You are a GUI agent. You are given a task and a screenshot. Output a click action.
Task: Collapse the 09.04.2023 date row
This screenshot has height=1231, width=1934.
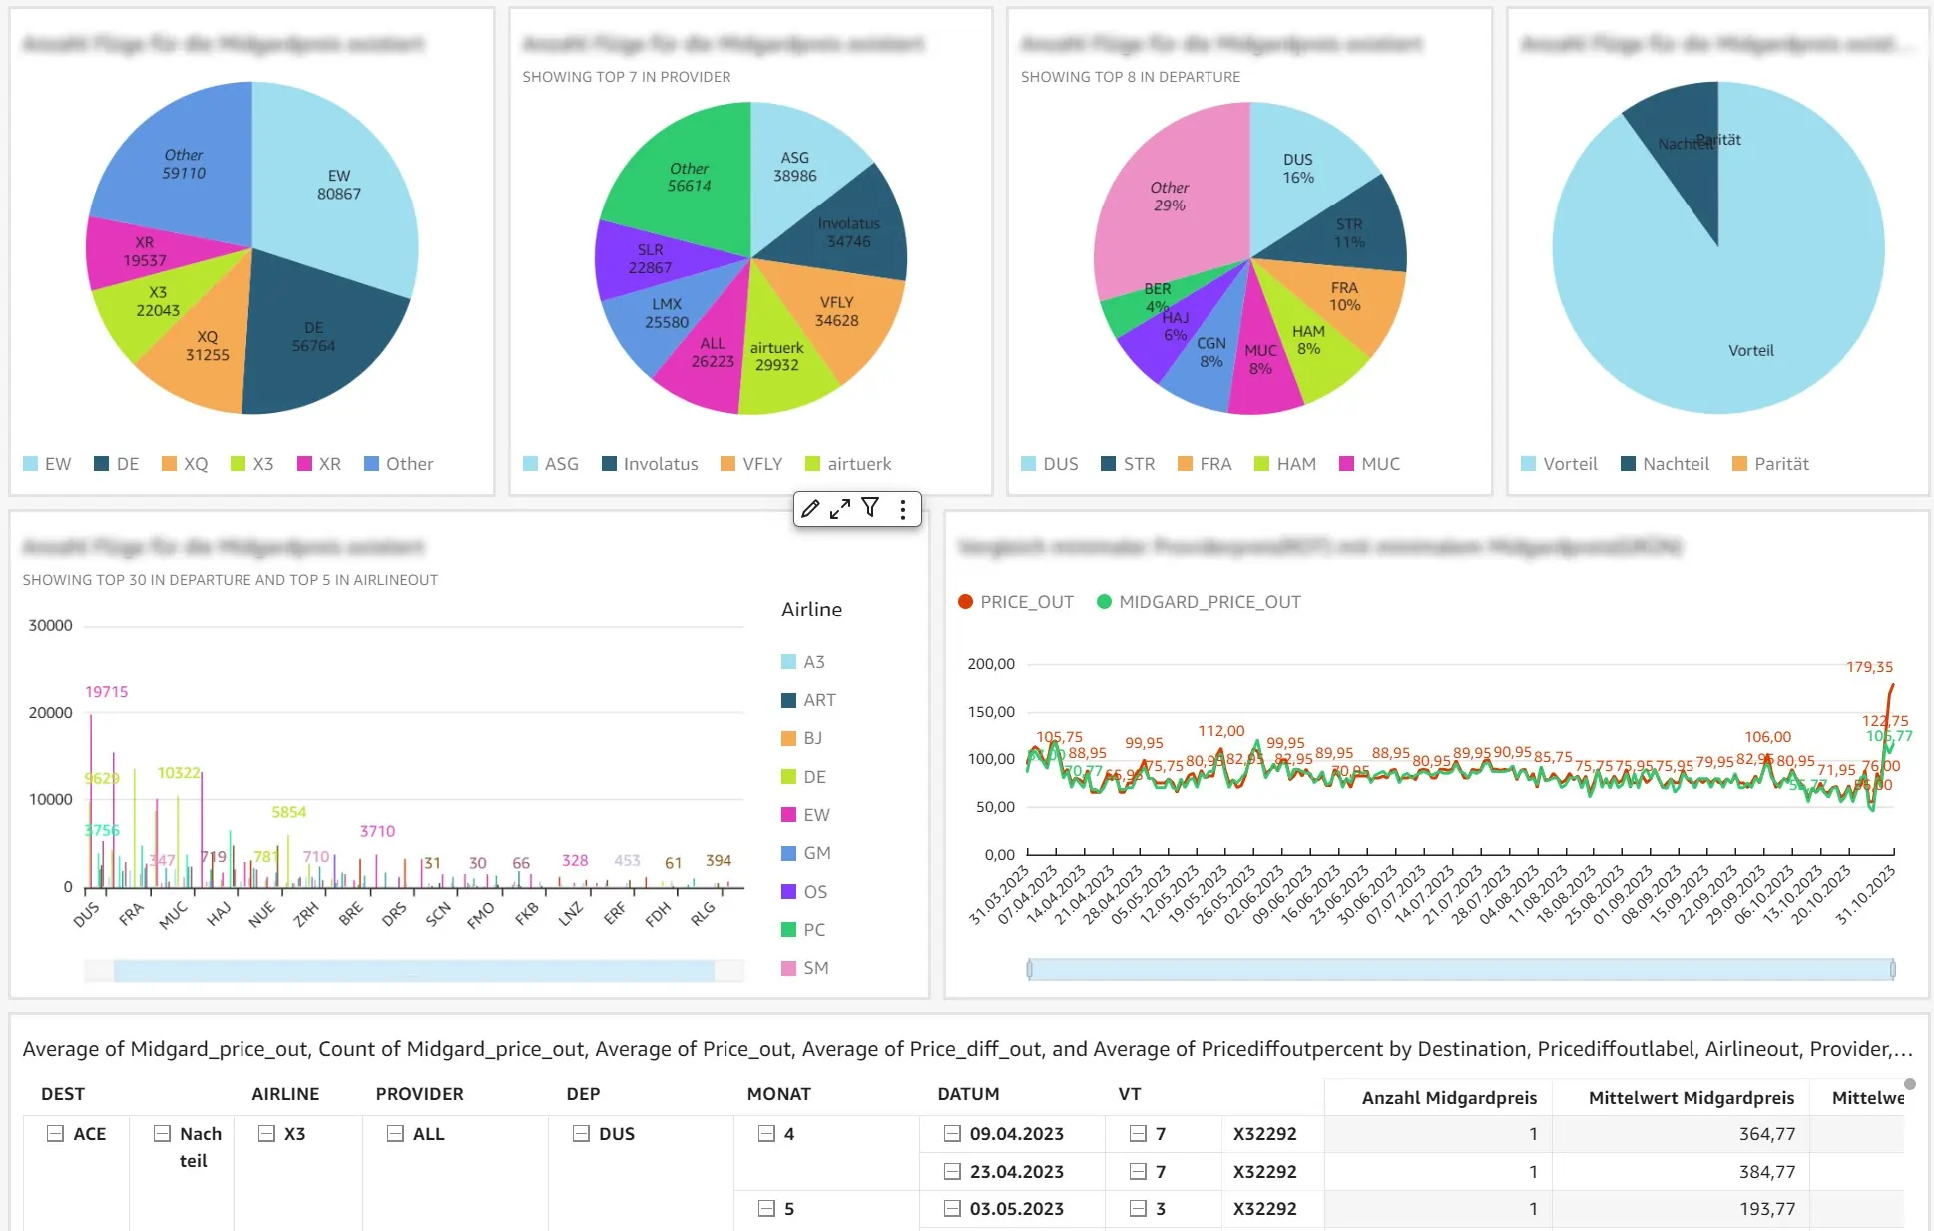(952, 1134)
